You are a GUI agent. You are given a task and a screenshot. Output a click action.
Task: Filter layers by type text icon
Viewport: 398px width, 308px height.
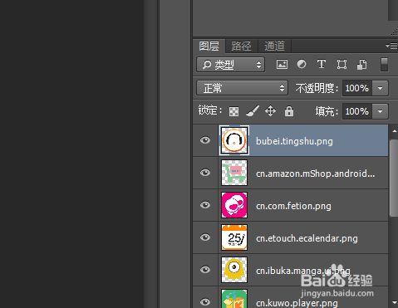322,65
